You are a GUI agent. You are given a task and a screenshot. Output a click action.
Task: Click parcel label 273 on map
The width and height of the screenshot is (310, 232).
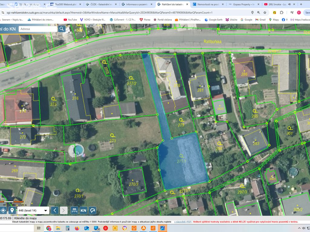pos(113,141)
